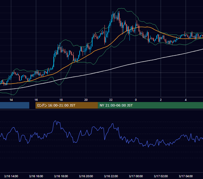Screen dimensions: 203x179
Task: Click the blue session bar left of London
Action: 15,105
